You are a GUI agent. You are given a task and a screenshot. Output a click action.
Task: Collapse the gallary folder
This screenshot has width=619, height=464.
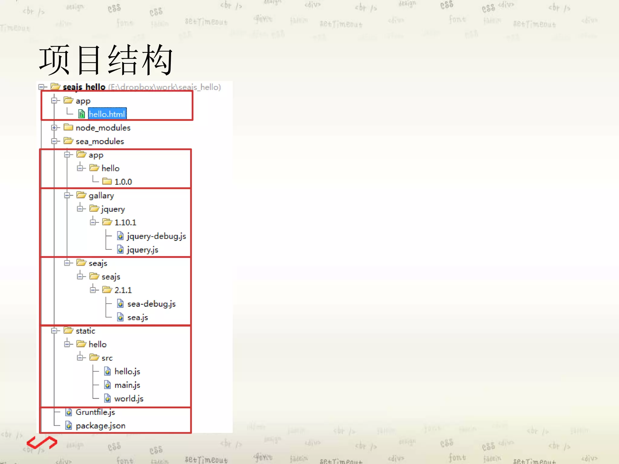click(67, 195)
